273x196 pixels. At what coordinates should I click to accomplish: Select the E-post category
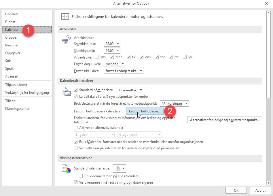click(x=27, y=22)
